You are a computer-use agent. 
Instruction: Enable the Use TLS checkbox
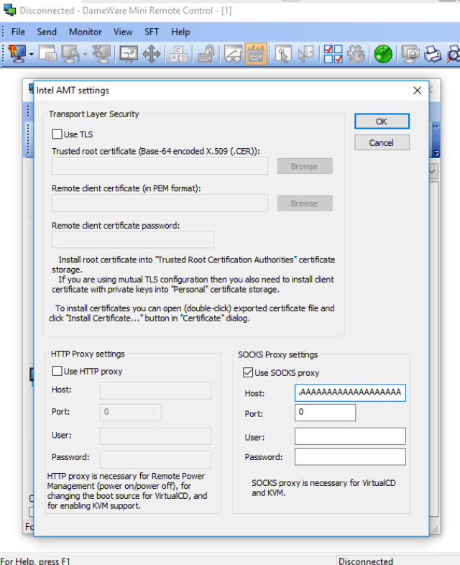[x=57, y=134]
